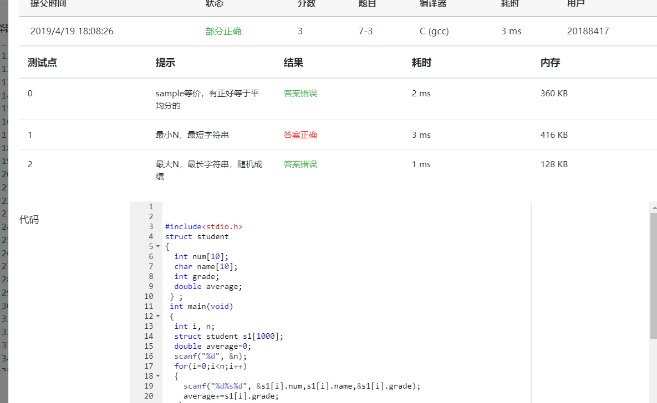This screenshot has width=657, height=403.
Task: Click code line average+=s1[i].grade;
Action: [x=231, y=396]
